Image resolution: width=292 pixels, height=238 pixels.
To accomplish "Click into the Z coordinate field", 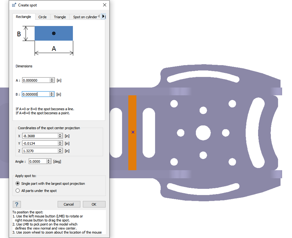I will point(40,151).
